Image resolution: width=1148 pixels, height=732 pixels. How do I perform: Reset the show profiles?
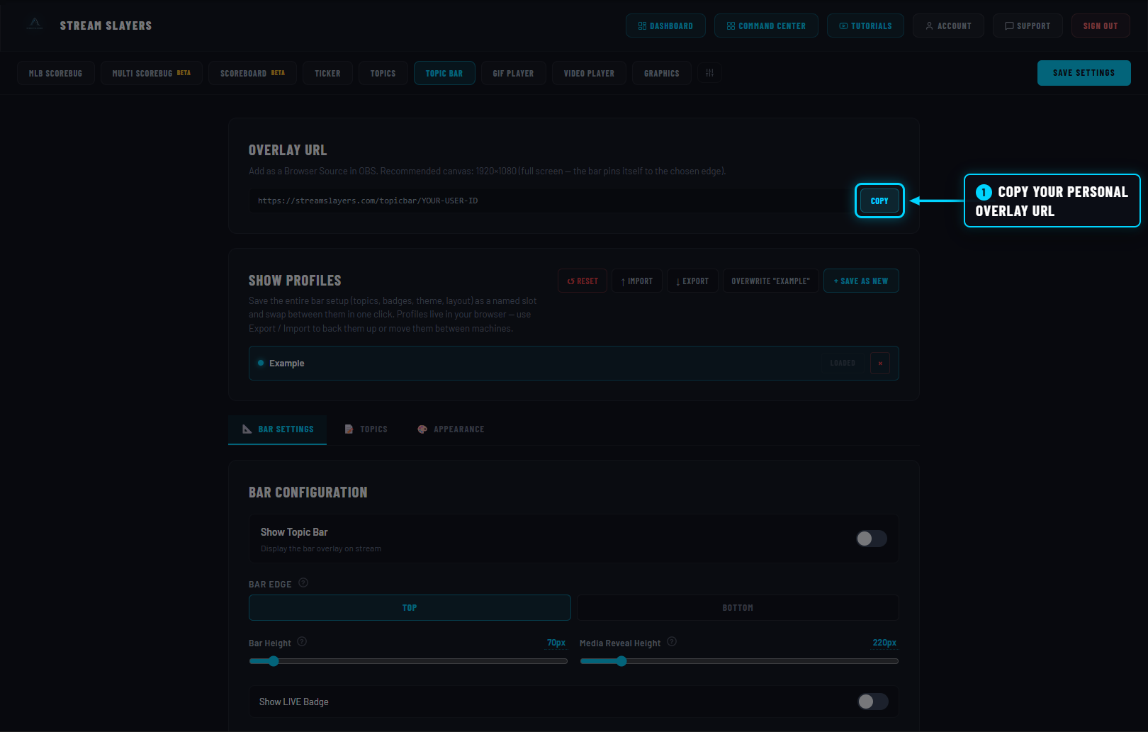pos(583,281)
